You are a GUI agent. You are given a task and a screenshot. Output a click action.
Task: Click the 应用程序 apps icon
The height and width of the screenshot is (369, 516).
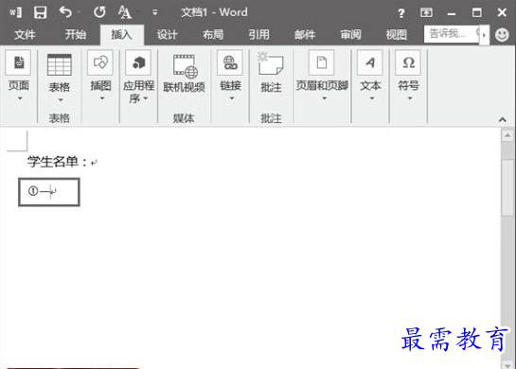point(138,62)
